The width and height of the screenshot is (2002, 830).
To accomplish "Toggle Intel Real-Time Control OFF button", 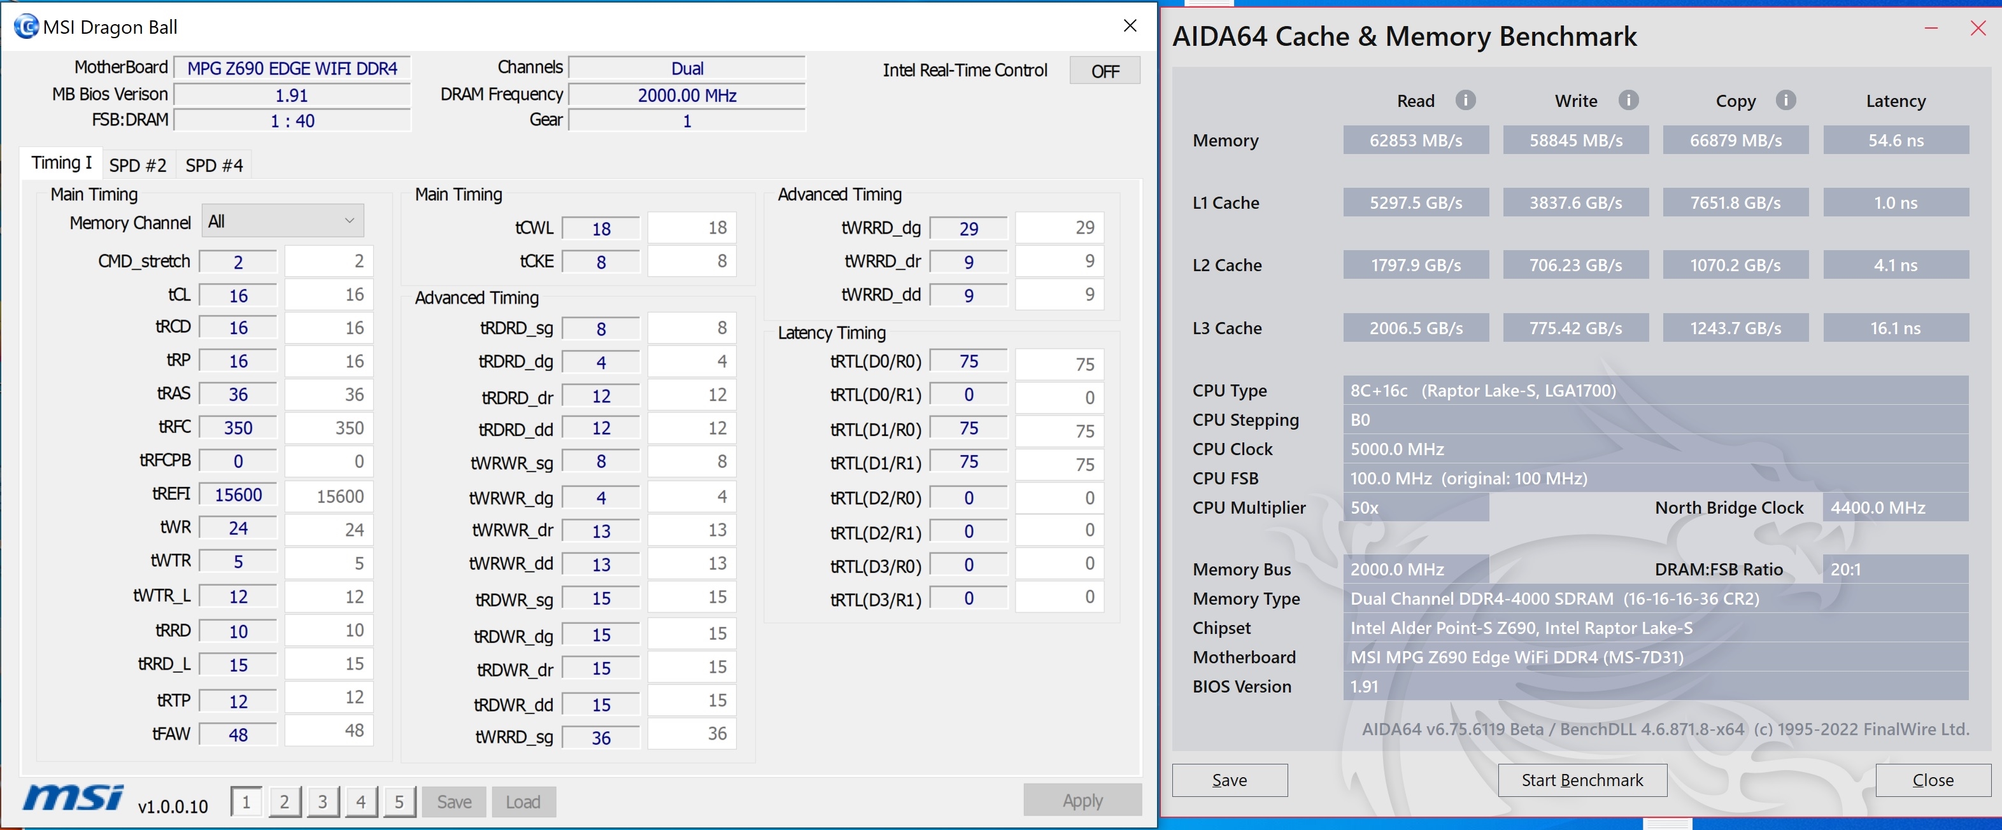I will coord(1104,71).
